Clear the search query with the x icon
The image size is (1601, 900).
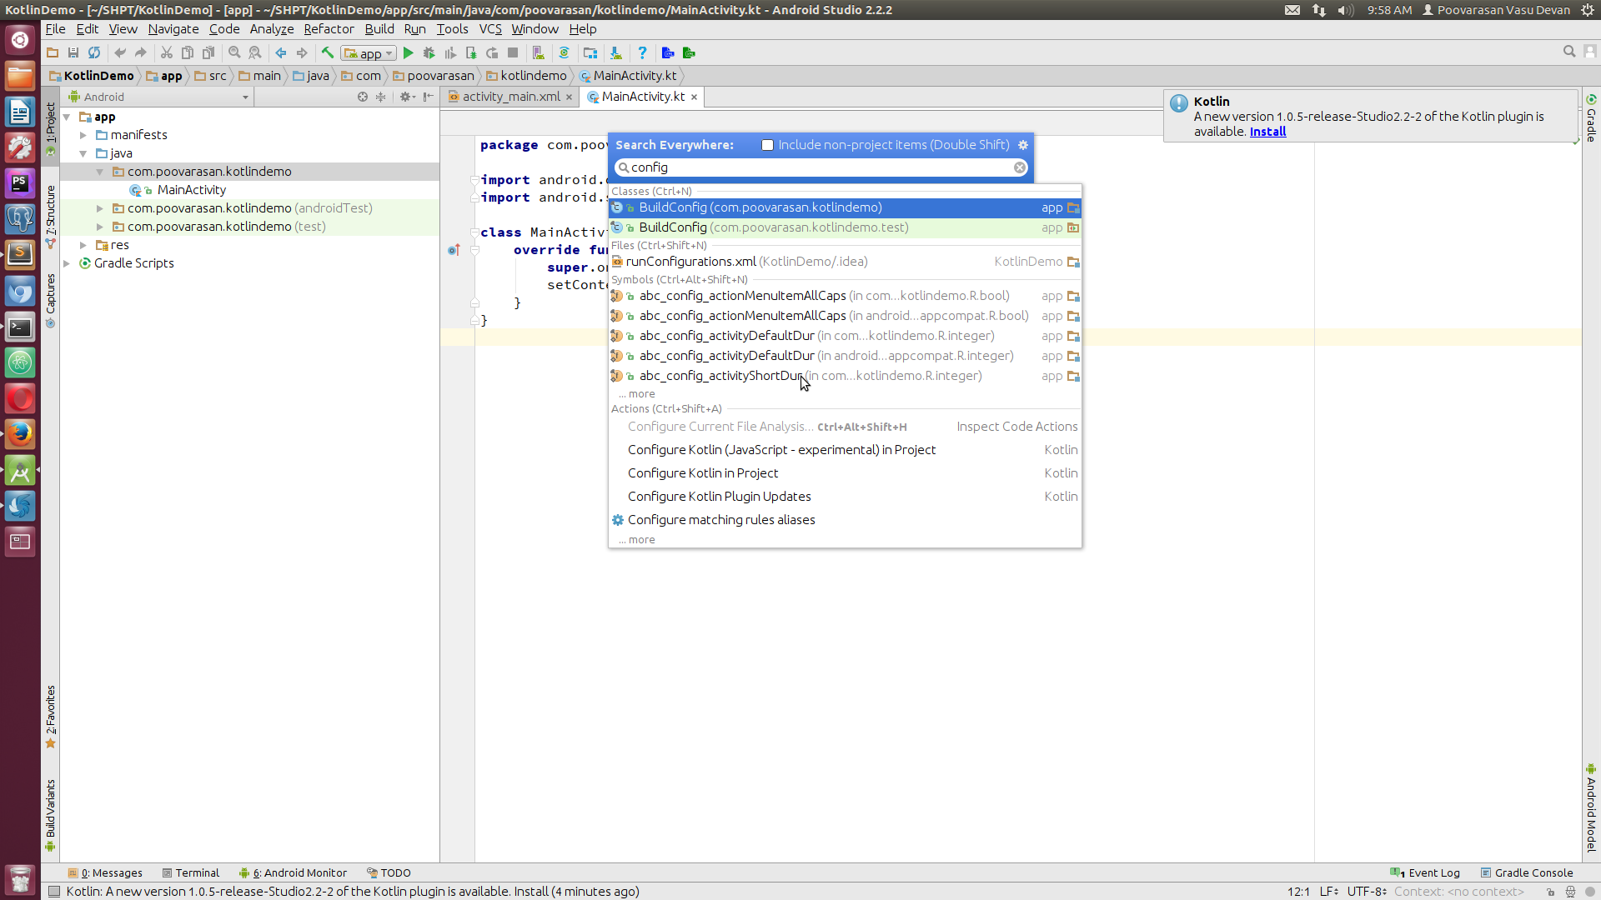(1019, 167)
